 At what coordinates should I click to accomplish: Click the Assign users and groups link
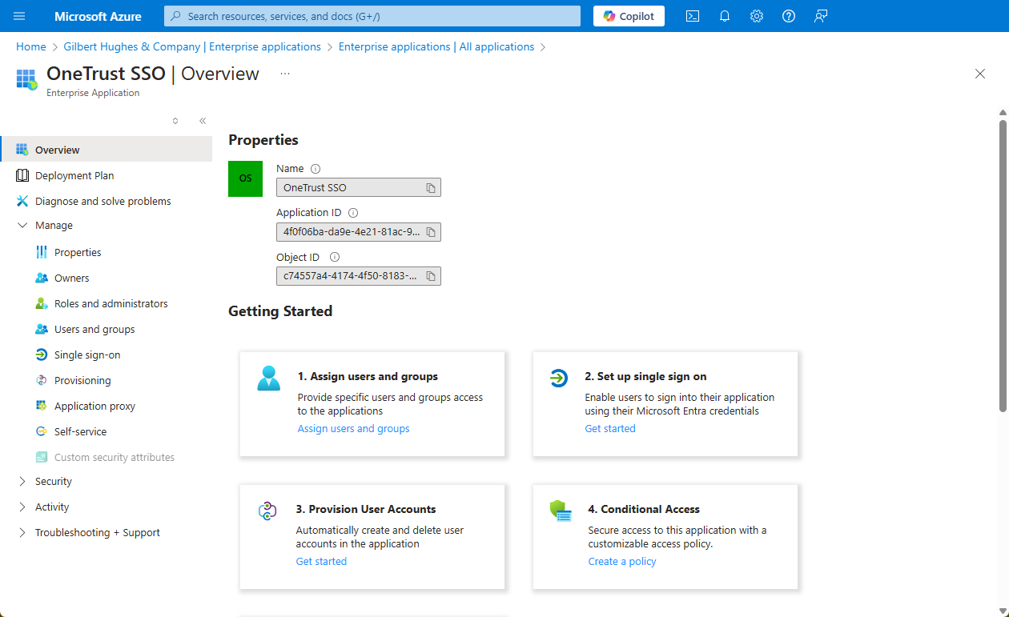[x=353, y=429]
